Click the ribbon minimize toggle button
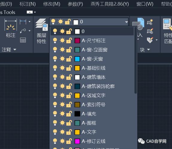Image resolution: width=172 pixels, height=149 pixels. tap(30, 12)
